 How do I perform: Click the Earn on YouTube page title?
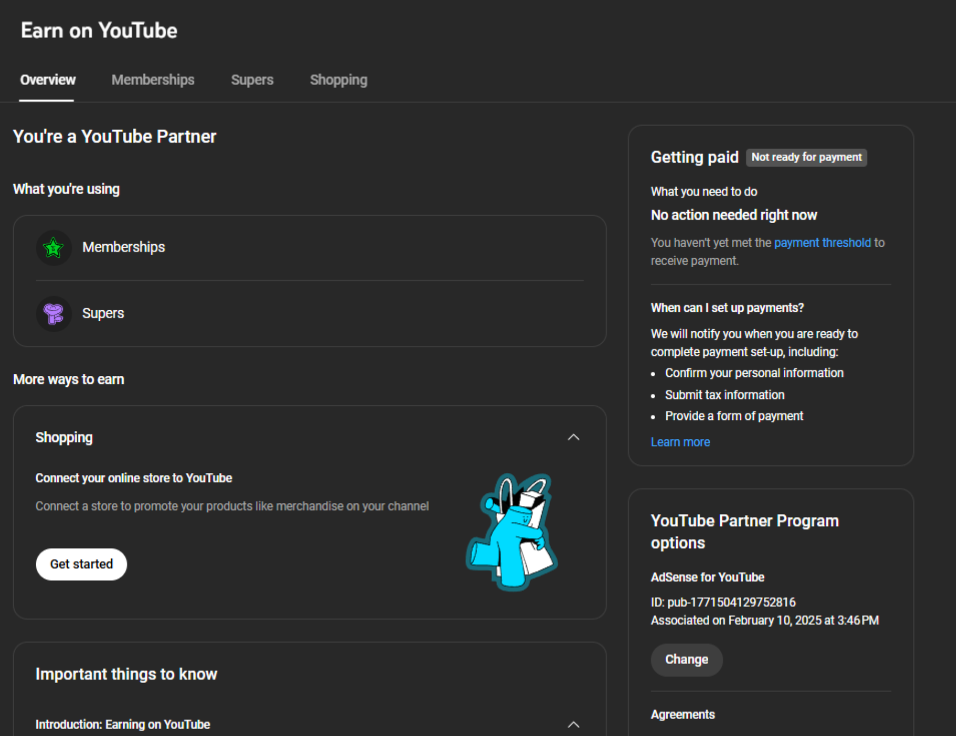pyautogui.click(x=99, y=30)
